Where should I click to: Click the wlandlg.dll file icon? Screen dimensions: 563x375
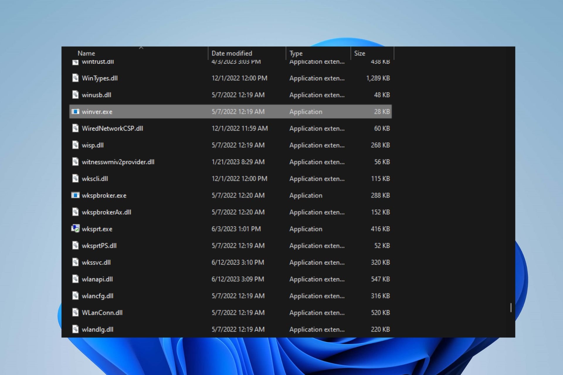75,329
